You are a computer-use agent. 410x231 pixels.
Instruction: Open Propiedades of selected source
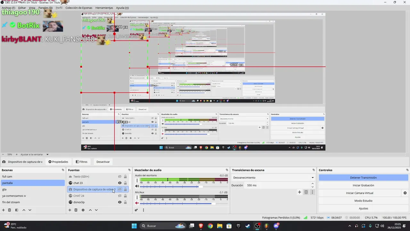58,162
